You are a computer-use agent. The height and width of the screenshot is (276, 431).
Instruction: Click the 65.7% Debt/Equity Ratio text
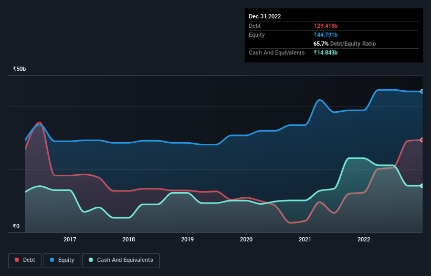(345, 44)
